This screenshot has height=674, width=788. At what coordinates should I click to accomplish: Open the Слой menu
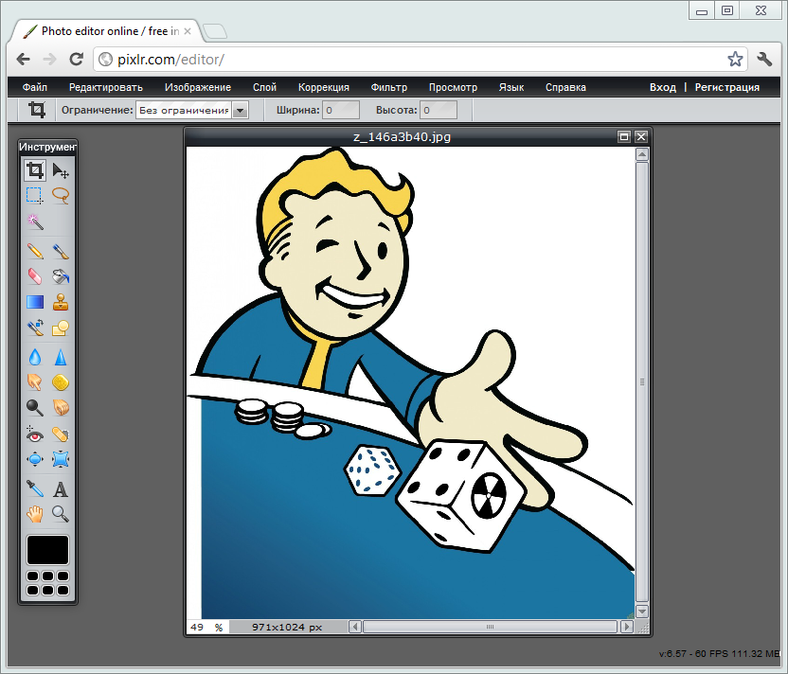[x=265, y=87]
